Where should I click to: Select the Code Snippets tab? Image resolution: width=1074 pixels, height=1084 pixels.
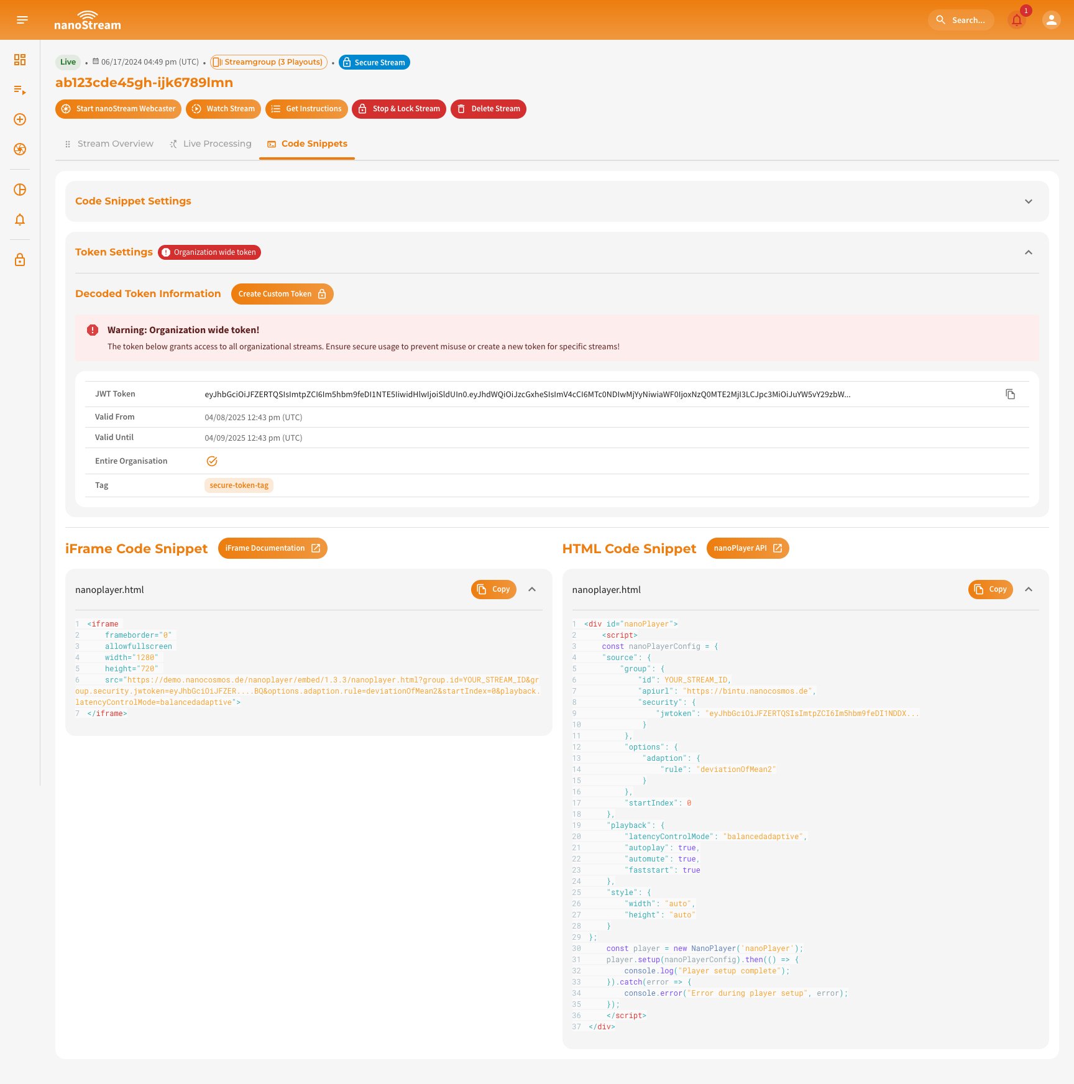click(x=307, y=144)
